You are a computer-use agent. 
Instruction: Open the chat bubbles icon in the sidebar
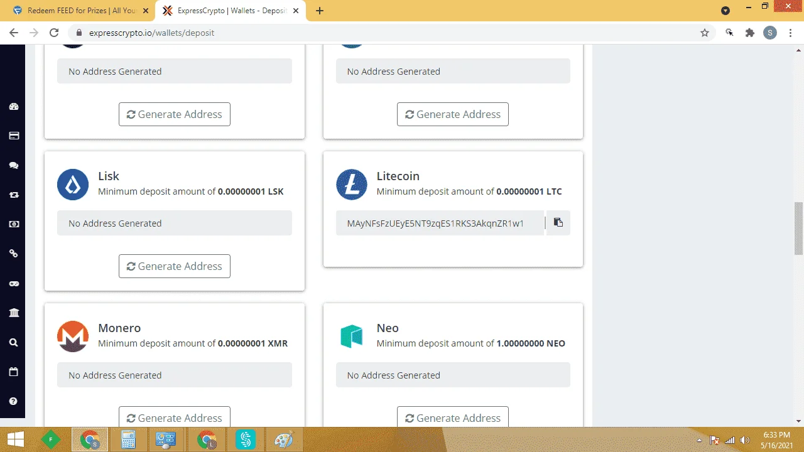point(13,166)
